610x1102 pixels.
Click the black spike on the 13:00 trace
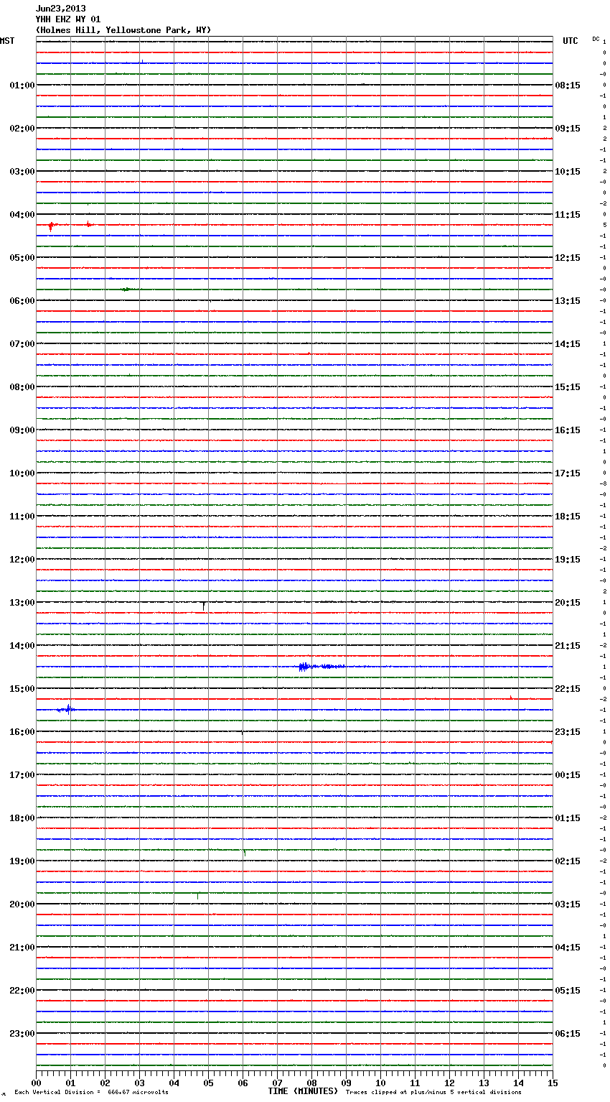click(x=204, y=606)
